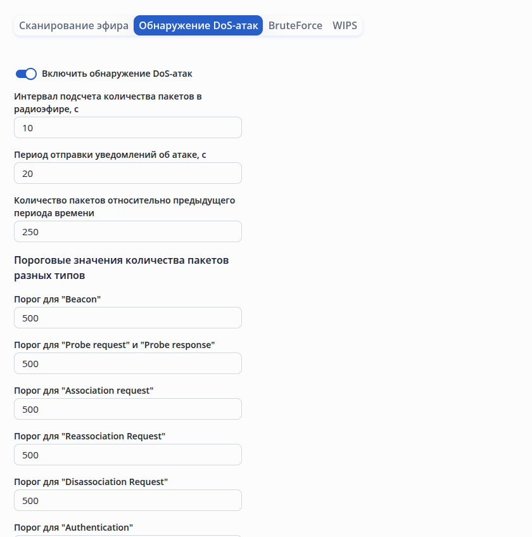The width and height of the screenshot is (532, 537).
Task: Click the 'Порог для "Authentication"' label text
Action: (x=73, y=527)
